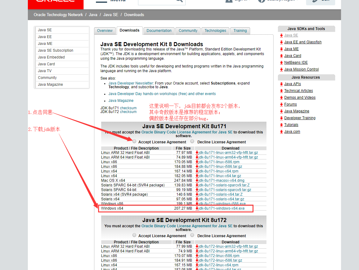Image resolution: width=359 pixels, height=270 pixels.
Task: Select Java TV in left navigation
Action: 62,71
